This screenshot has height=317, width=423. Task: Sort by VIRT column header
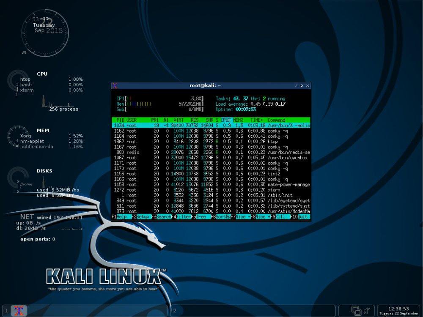(x=179, y=120)
